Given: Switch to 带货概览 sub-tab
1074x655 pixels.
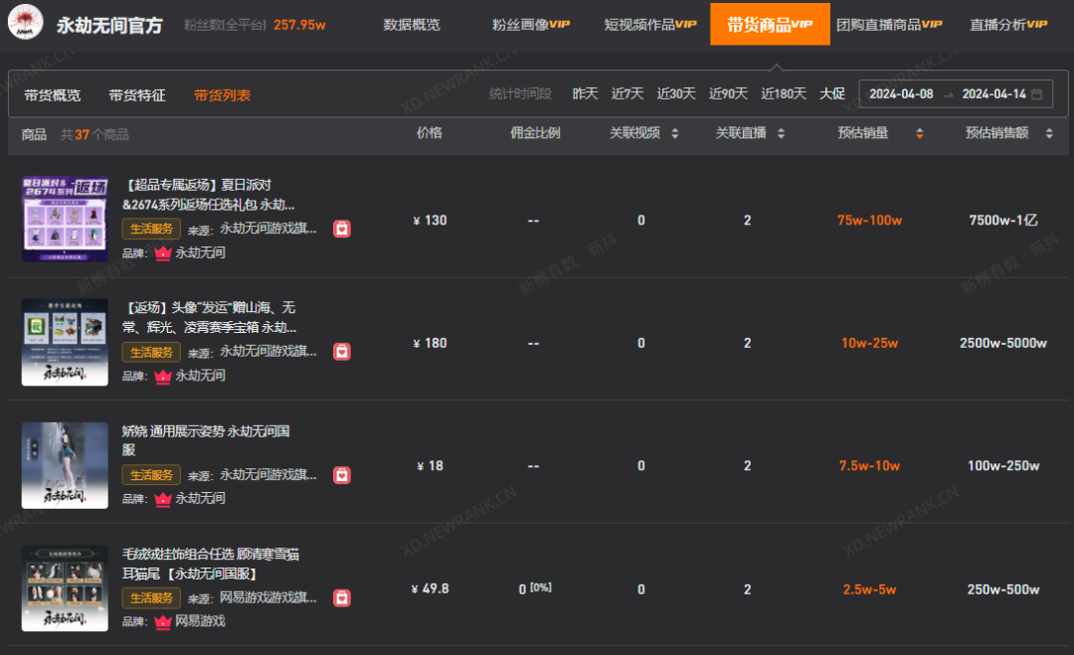Looking at the screenshot, I should (x=52, y=95).
